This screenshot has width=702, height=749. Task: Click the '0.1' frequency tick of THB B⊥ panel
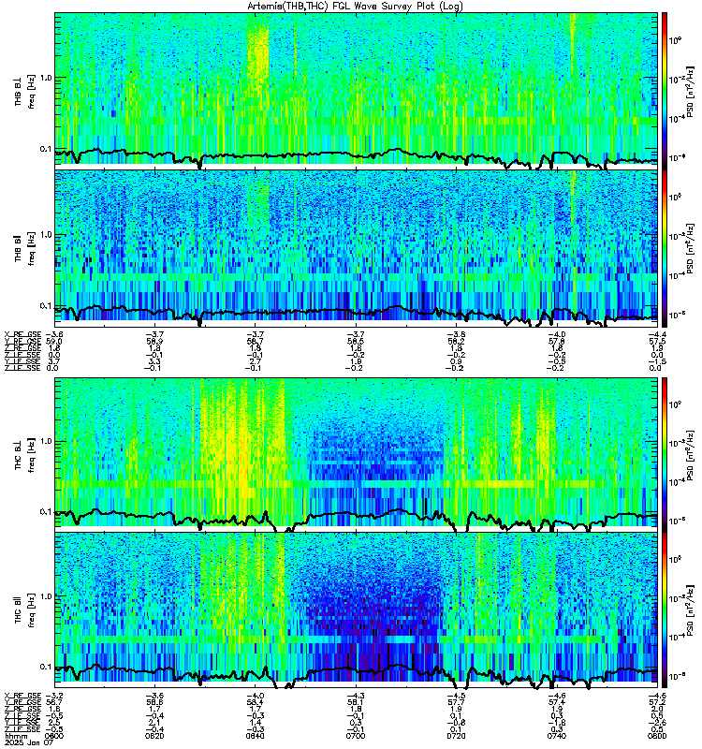[46, 149]
